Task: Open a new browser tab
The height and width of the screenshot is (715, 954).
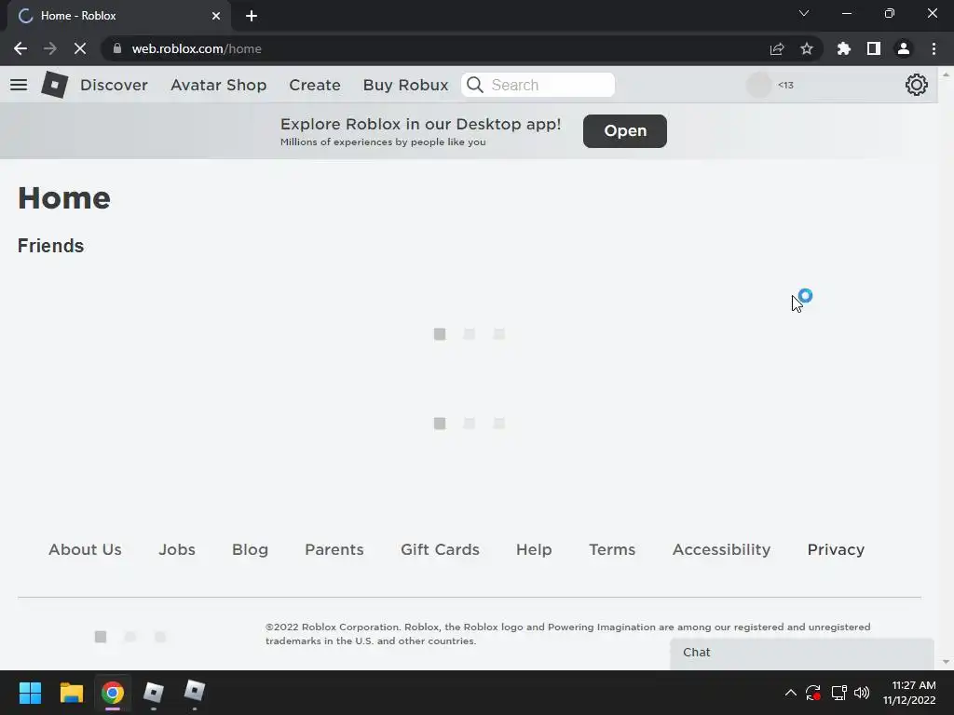Action: (x=252, y=16)
